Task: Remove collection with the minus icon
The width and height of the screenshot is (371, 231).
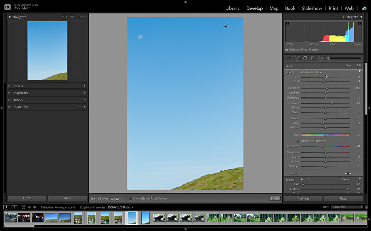Action: point(80,107)
